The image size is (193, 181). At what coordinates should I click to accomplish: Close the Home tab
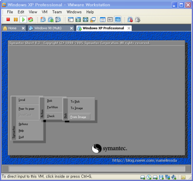pyautogui.click(x=23, y=28)
